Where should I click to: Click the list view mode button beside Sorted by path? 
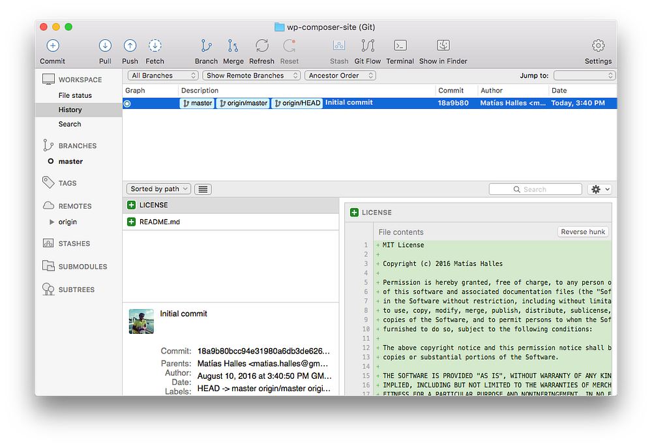203,190
